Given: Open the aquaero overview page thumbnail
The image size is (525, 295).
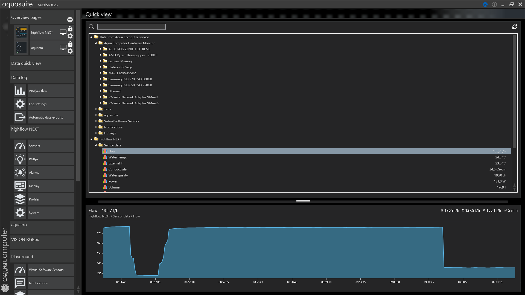Looking at the screenshot, I should pyautogui.click(x=21, y=48).
